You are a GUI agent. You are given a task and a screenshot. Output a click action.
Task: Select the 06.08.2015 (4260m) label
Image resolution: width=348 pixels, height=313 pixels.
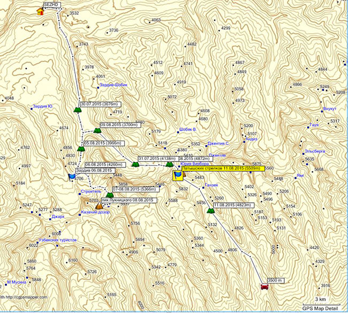[x=105, y=165]
